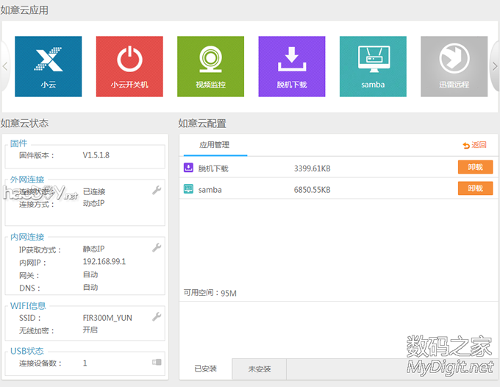Click wrench icon for 内网连接 settings
Viewport: 500px width, 387px height.
156,248
